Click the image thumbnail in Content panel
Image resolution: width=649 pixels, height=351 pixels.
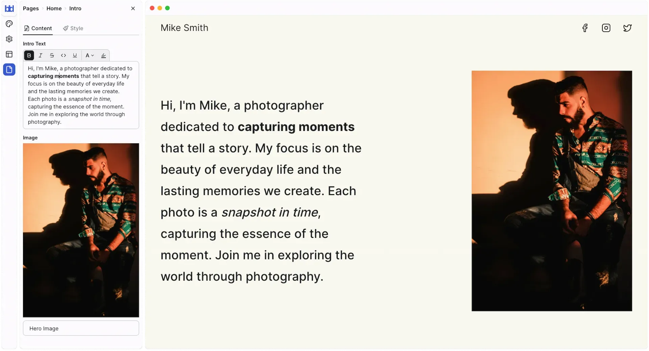tap(81, 230)
